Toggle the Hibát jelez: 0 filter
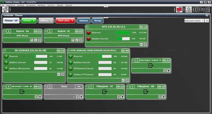Image resolution: width=212 pixels, height=114 pixels. click(x=65, y=21)
